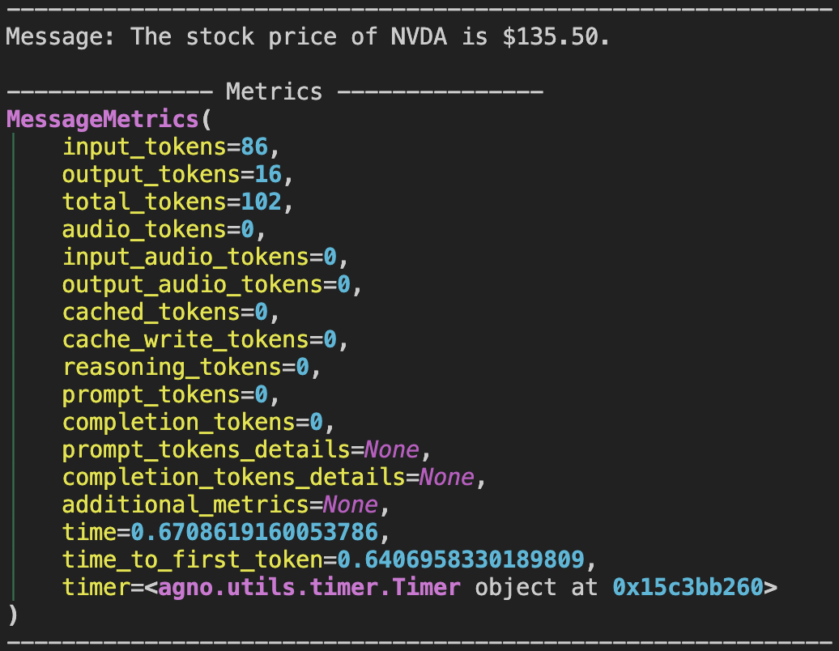The width and height of the screenshot is (839, 651).
Task: Click the reasoning_tokens line
Action: (192, 368)
